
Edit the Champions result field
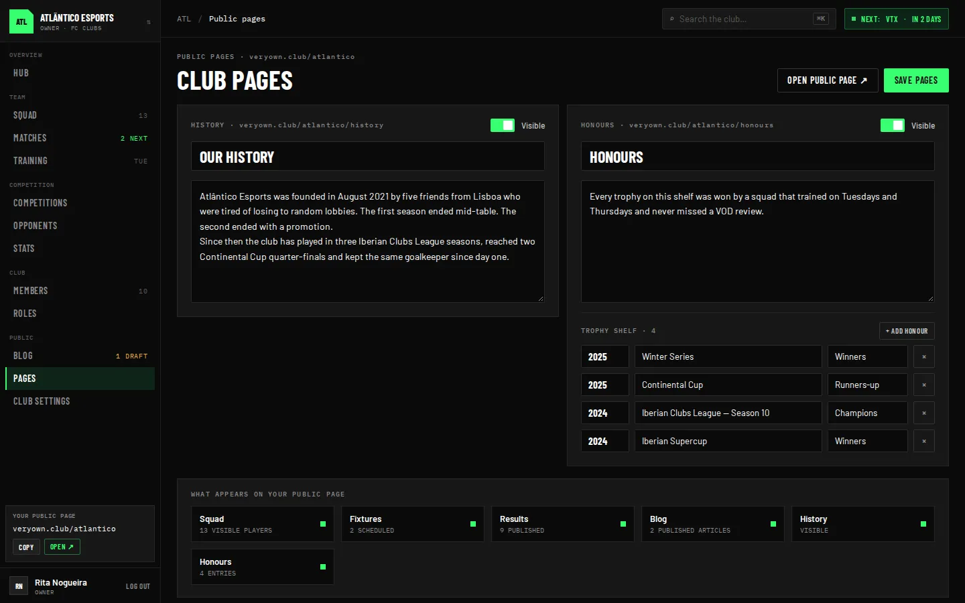(868, 413)
